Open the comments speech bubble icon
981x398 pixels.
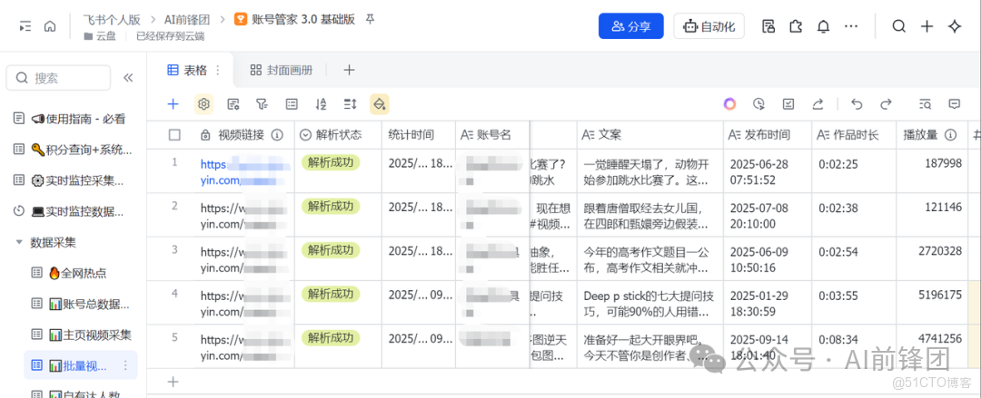pyautogui.click(x=954, y=104)
